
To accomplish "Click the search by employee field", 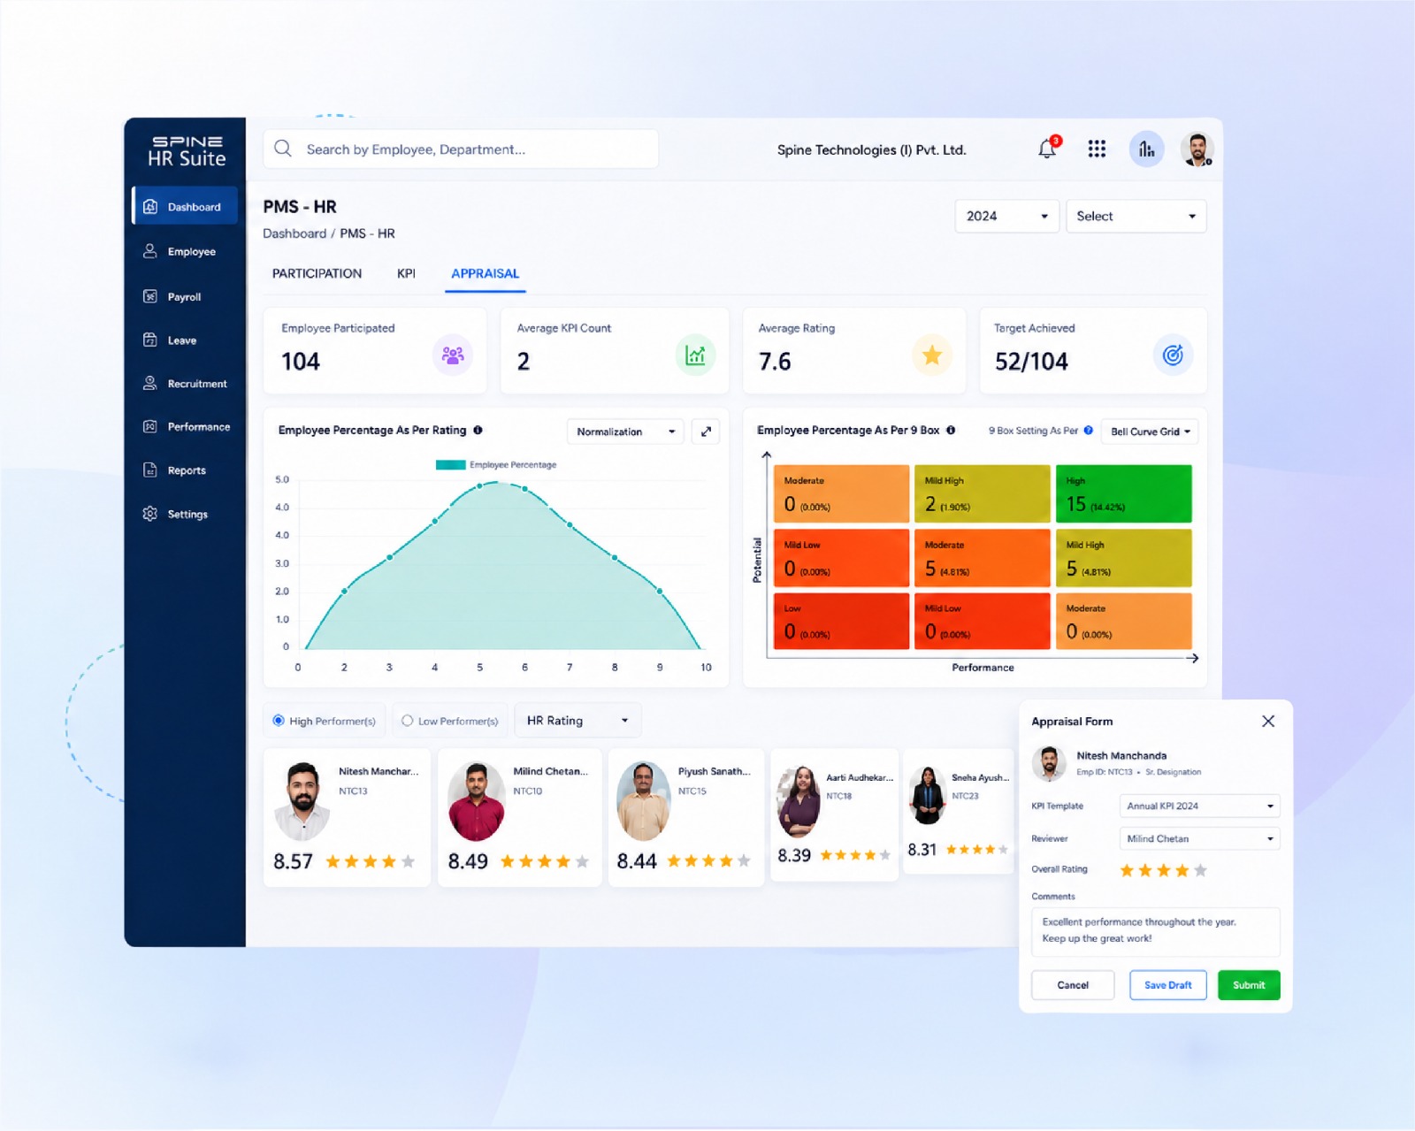I will (x=461, y=149).
